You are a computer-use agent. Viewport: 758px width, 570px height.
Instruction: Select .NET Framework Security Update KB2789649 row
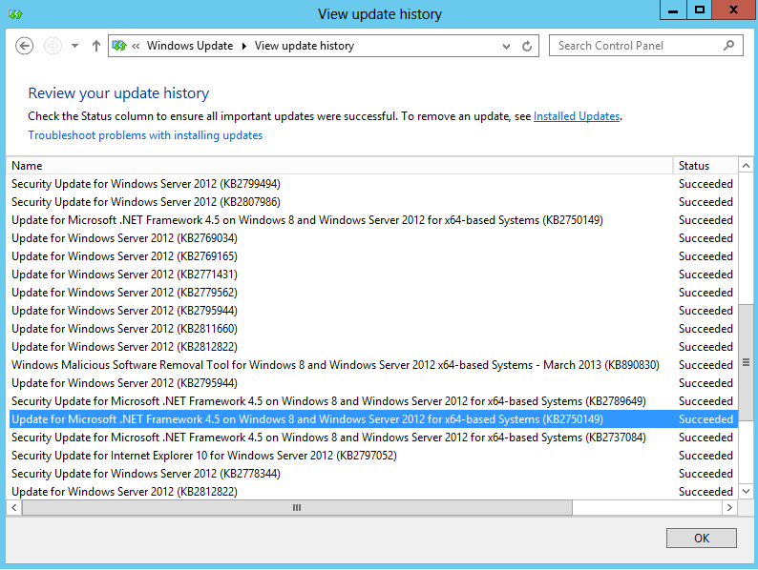(372, 401)
